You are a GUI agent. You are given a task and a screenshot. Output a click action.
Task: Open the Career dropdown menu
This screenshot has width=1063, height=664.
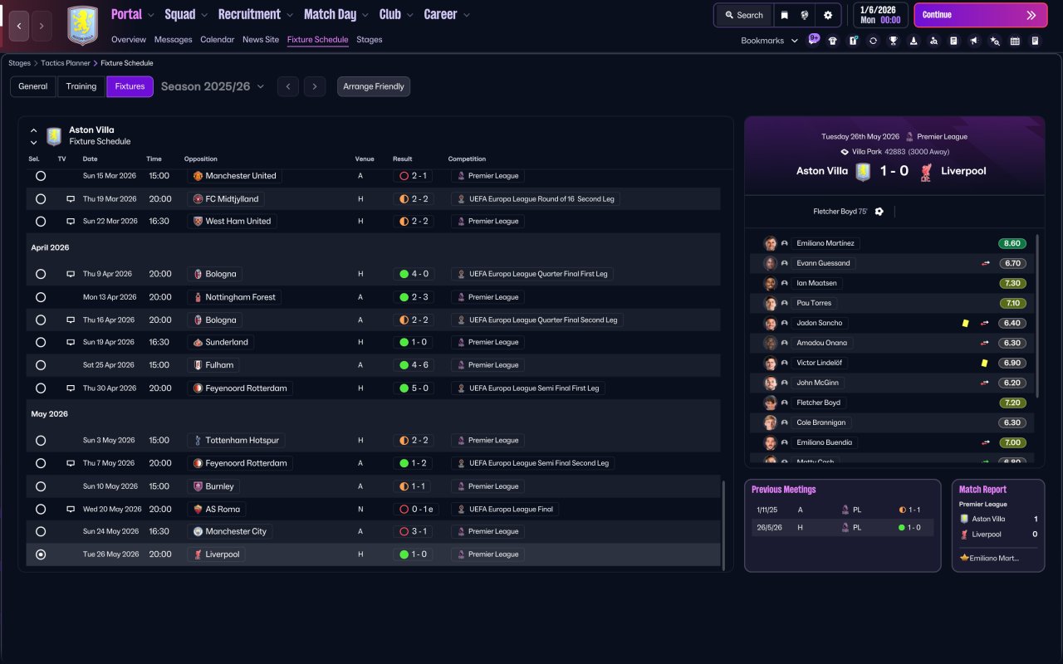[x=447, y=14]
